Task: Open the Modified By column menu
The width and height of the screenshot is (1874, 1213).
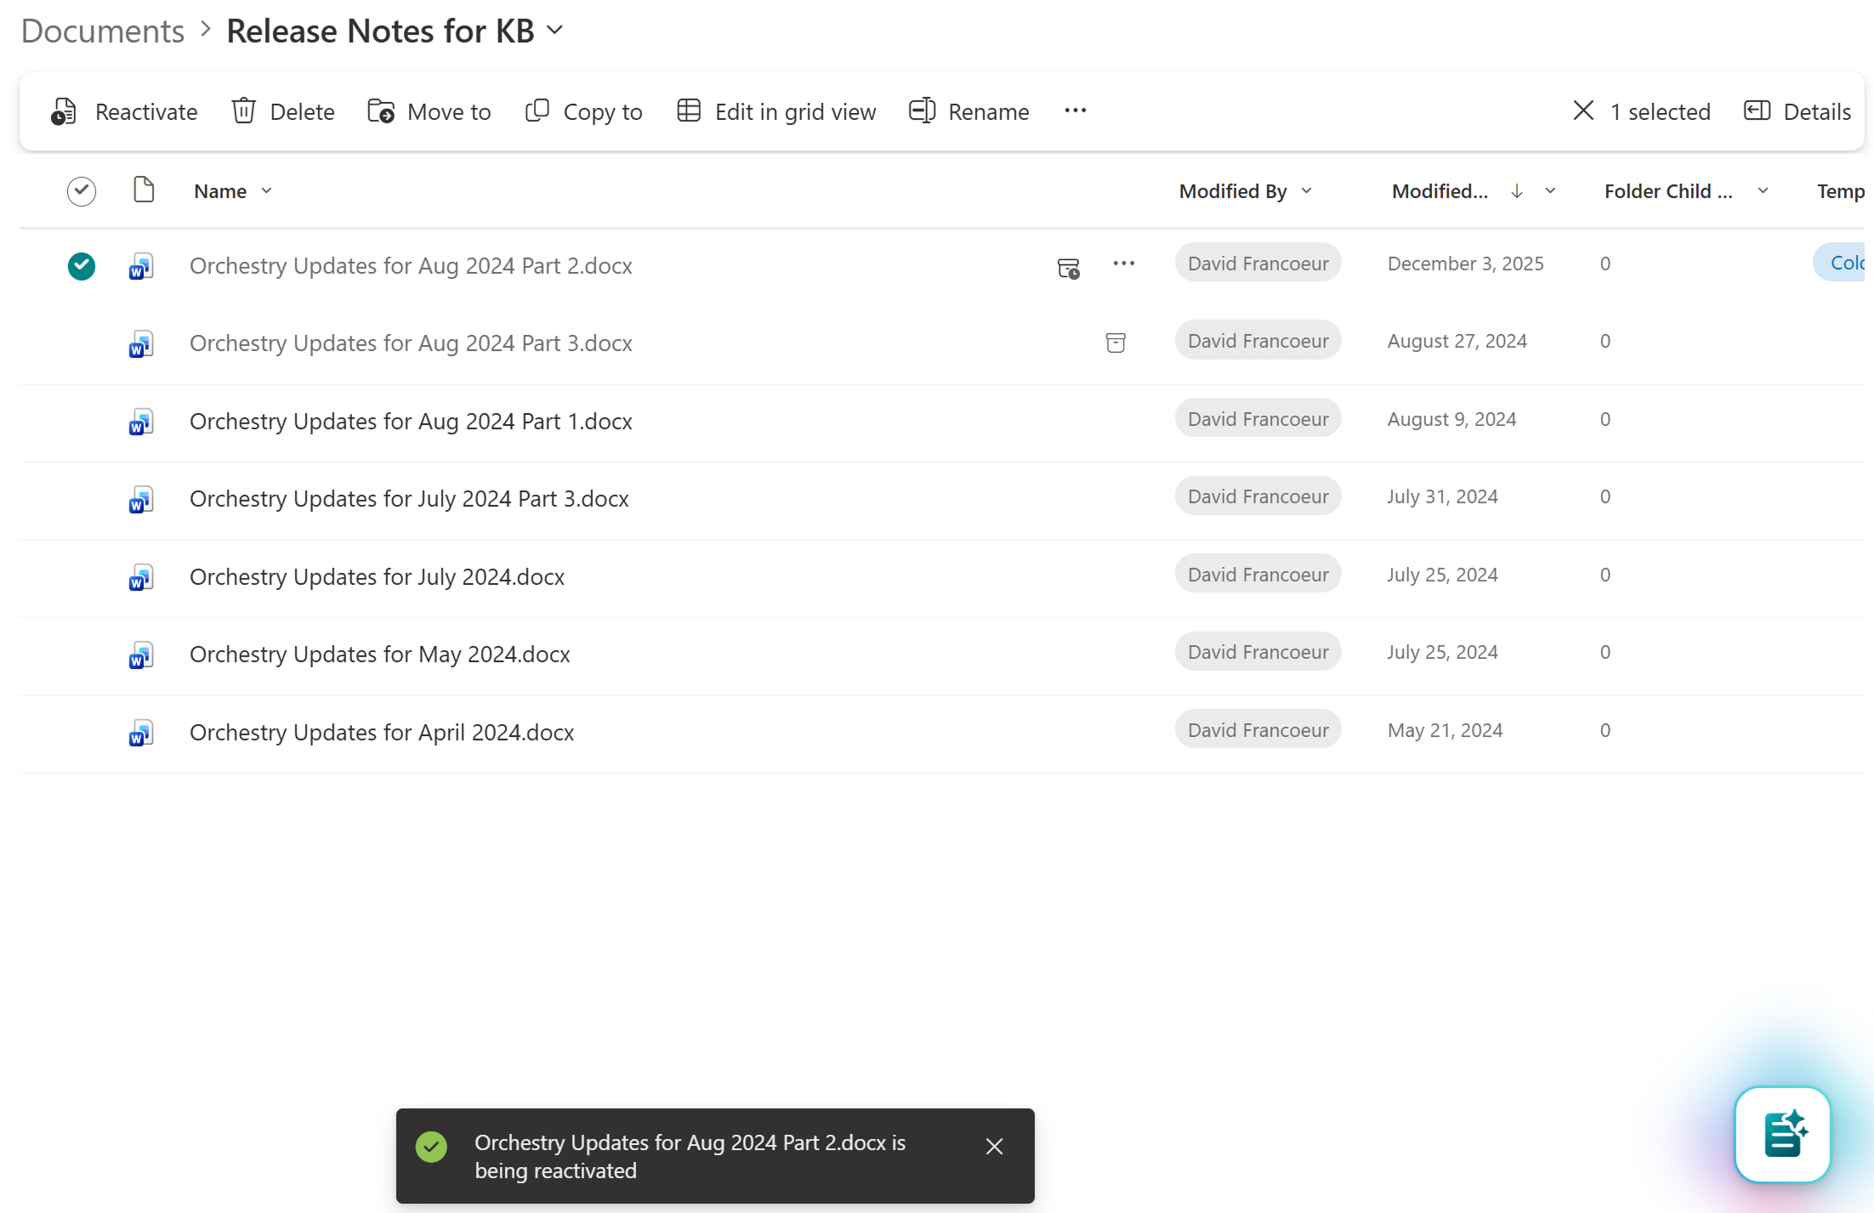Action: [x=1306, y=191]
